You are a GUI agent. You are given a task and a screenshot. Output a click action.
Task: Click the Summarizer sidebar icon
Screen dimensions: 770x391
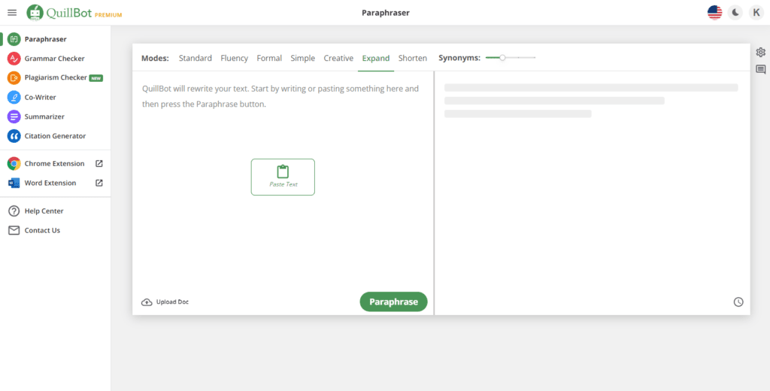(x=14, y=117)
